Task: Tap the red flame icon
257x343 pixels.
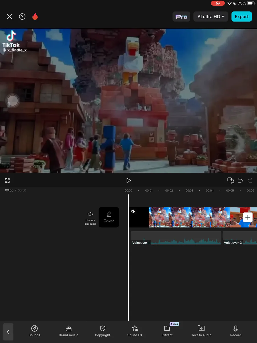Action: coord(35,17)
